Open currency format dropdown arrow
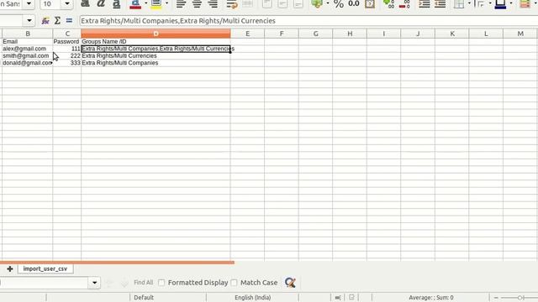 [x=327, y=3]
